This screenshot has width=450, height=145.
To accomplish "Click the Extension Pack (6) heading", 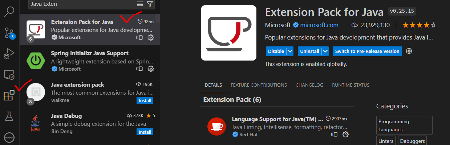I will (232, 99).
